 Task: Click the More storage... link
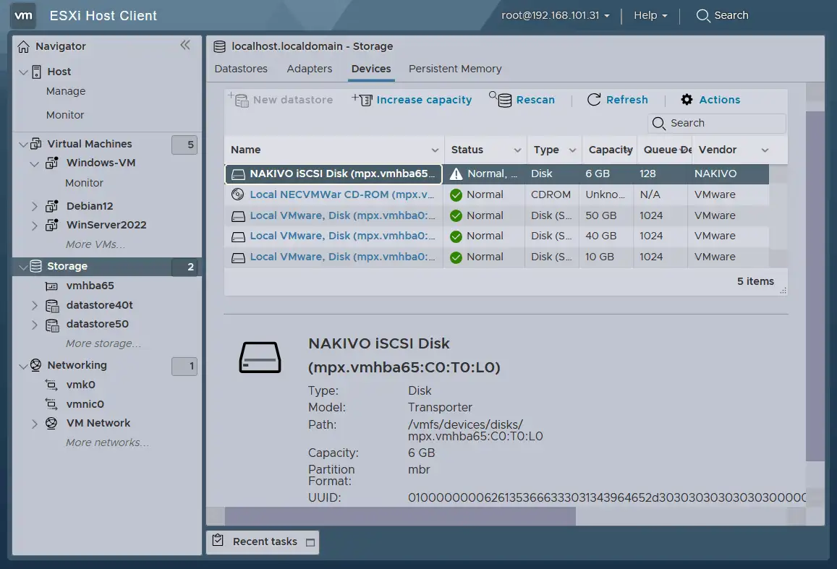click(103, 344)
